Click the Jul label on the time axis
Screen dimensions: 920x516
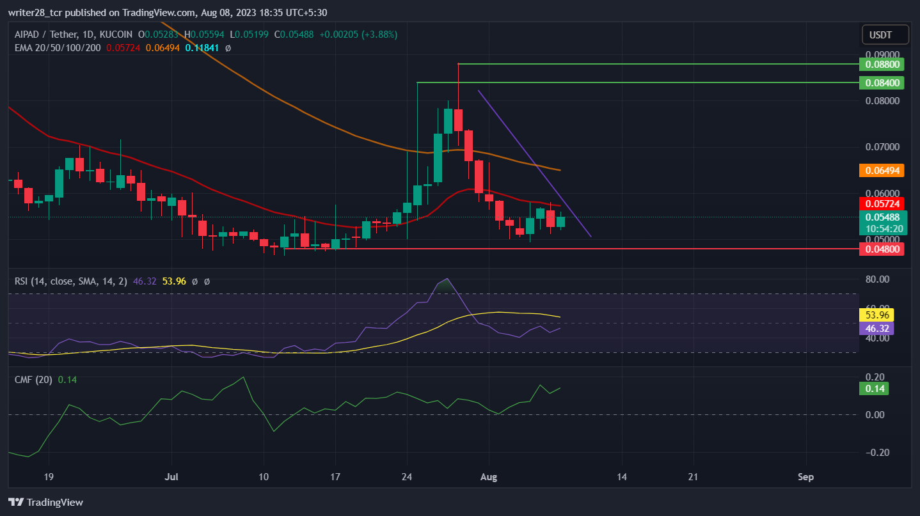click(x=171, y=477)
